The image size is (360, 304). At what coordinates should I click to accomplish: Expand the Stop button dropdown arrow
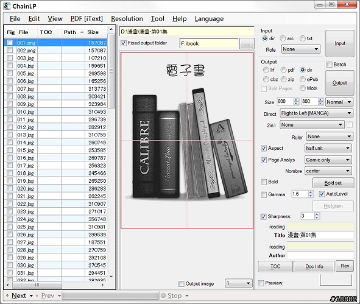click(187, 295)
